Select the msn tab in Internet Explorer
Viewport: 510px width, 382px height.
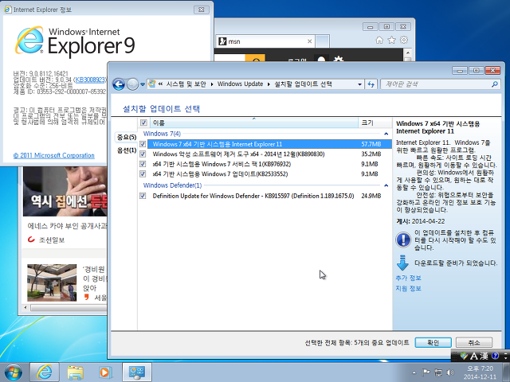pos(265,41)
